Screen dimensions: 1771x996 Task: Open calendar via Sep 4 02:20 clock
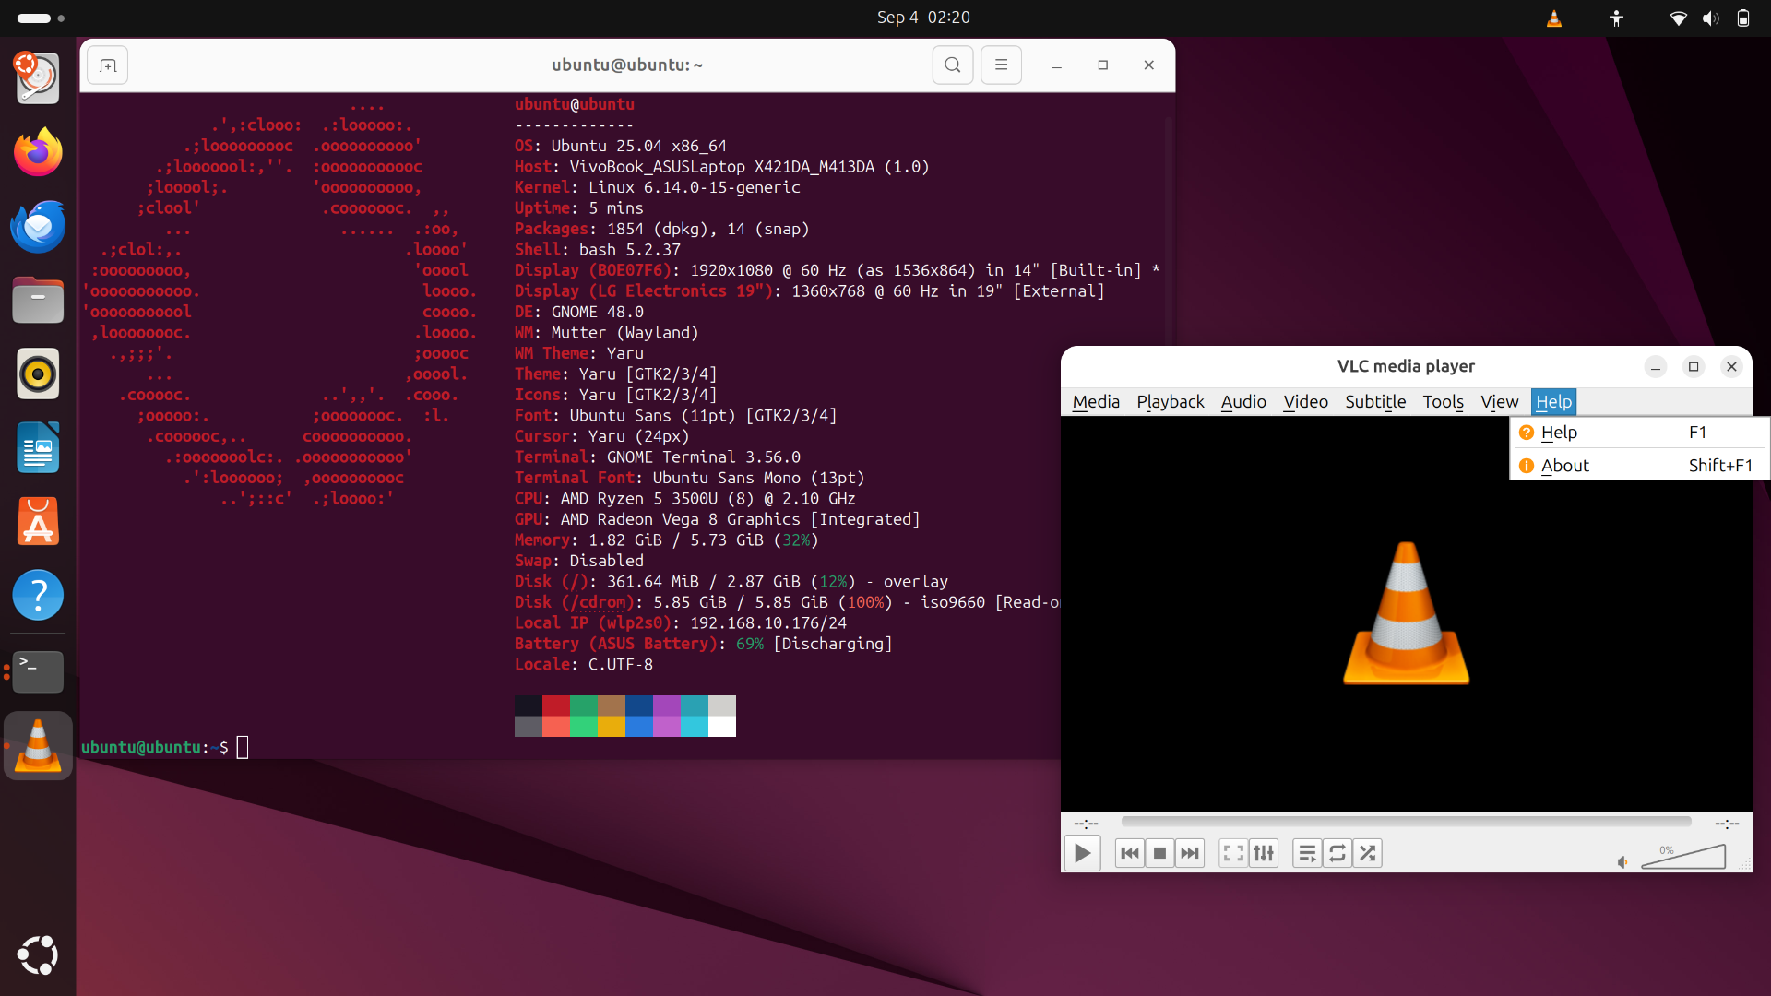[x=923, y=18]
